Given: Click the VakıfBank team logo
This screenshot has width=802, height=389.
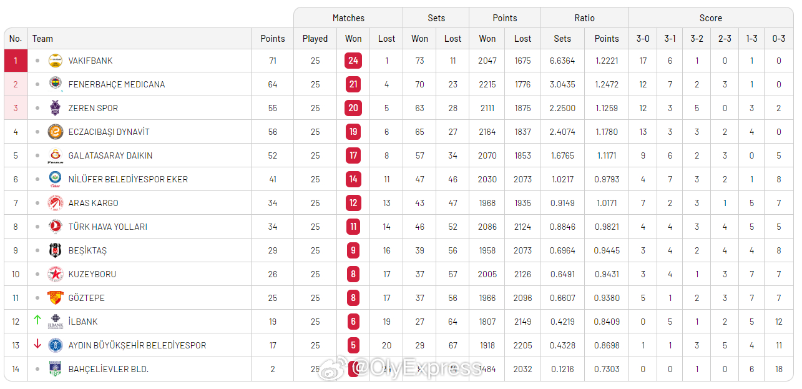Looking at the screenshot, I should 56,61.
